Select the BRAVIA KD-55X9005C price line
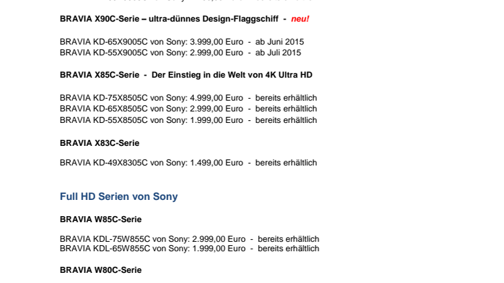The image size is (504, 283). [180, 53]
